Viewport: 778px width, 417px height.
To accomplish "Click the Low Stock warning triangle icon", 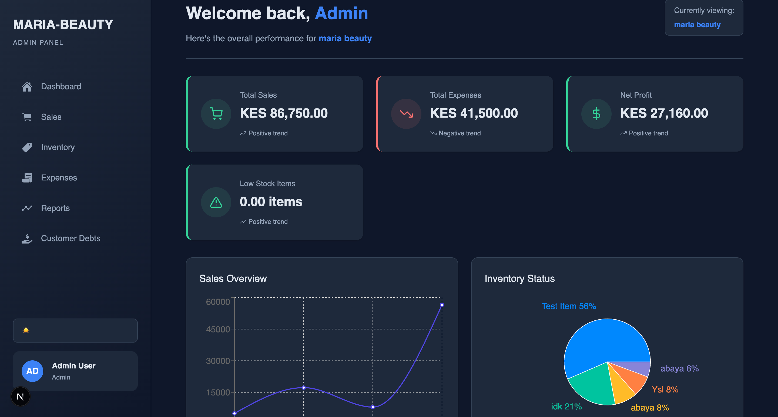I will pyautogui.click(x=216, y=202).
